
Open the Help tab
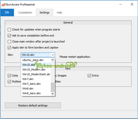tap(59, 12)
